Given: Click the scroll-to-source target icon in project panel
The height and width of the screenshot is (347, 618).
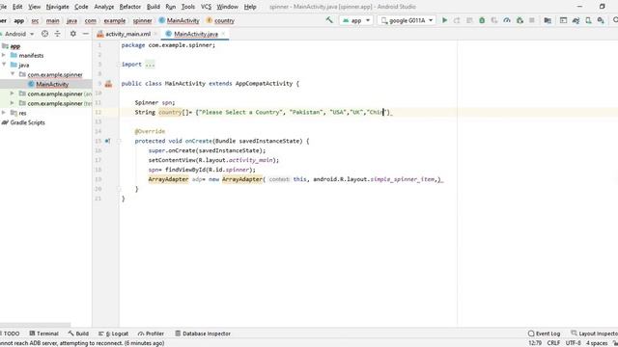Looking at the screenshot, I should tap(45, 34).
